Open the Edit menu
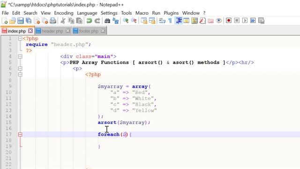 [16, 13]
